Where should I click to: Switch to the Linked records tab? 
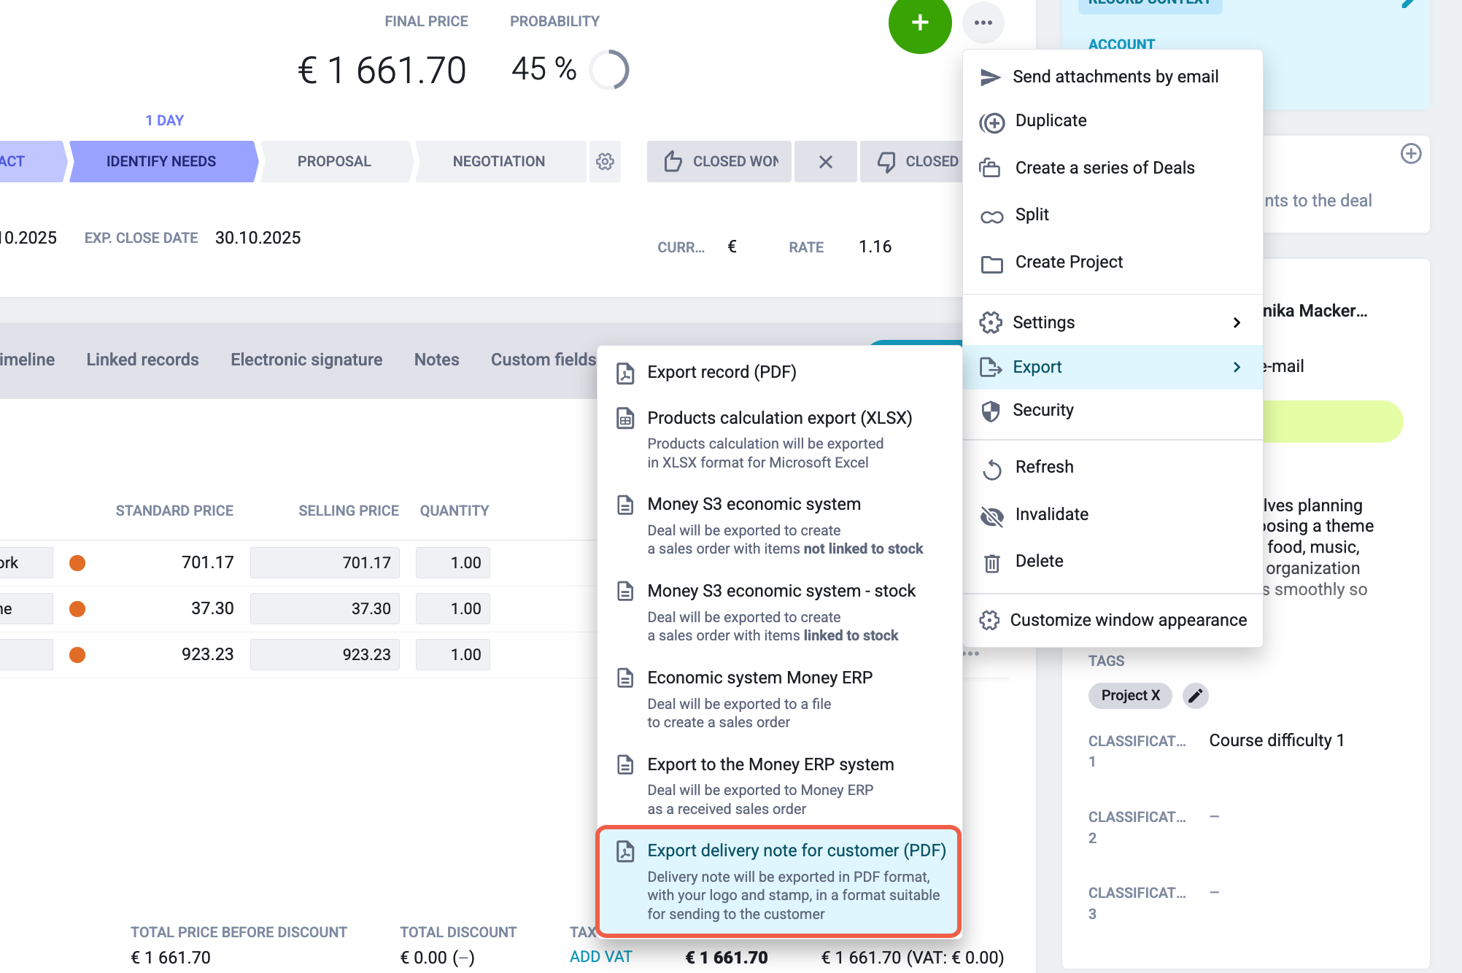[x=142, y=360]
